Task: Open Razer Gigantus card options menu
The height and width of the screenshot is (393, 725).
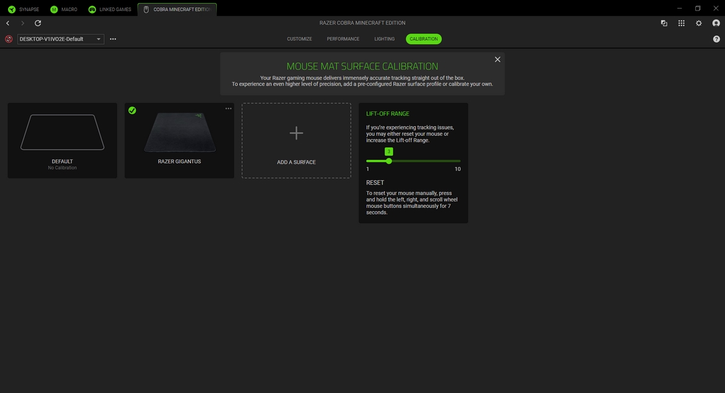Action: pyautogui.click(x=229, y=108)
